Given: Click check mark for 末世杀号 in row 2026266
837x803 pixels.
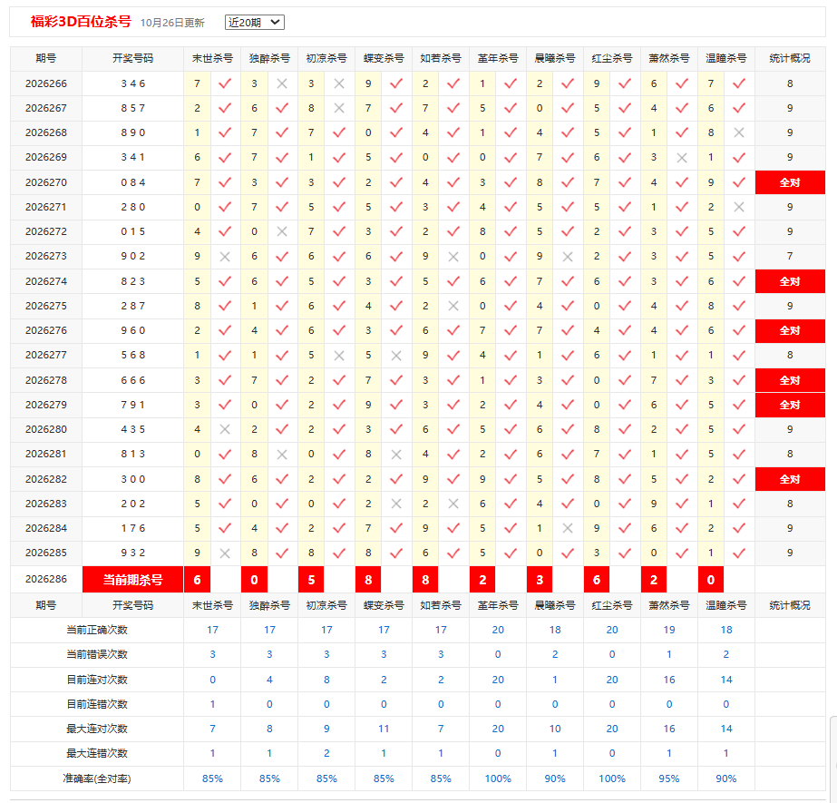Looking at the screenshot, I should coord(225,83).
